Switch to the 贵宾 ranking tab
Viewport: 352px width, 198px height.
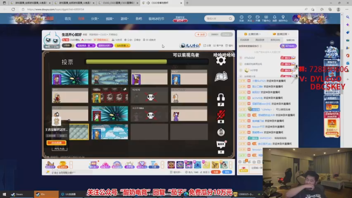[275, 40]
